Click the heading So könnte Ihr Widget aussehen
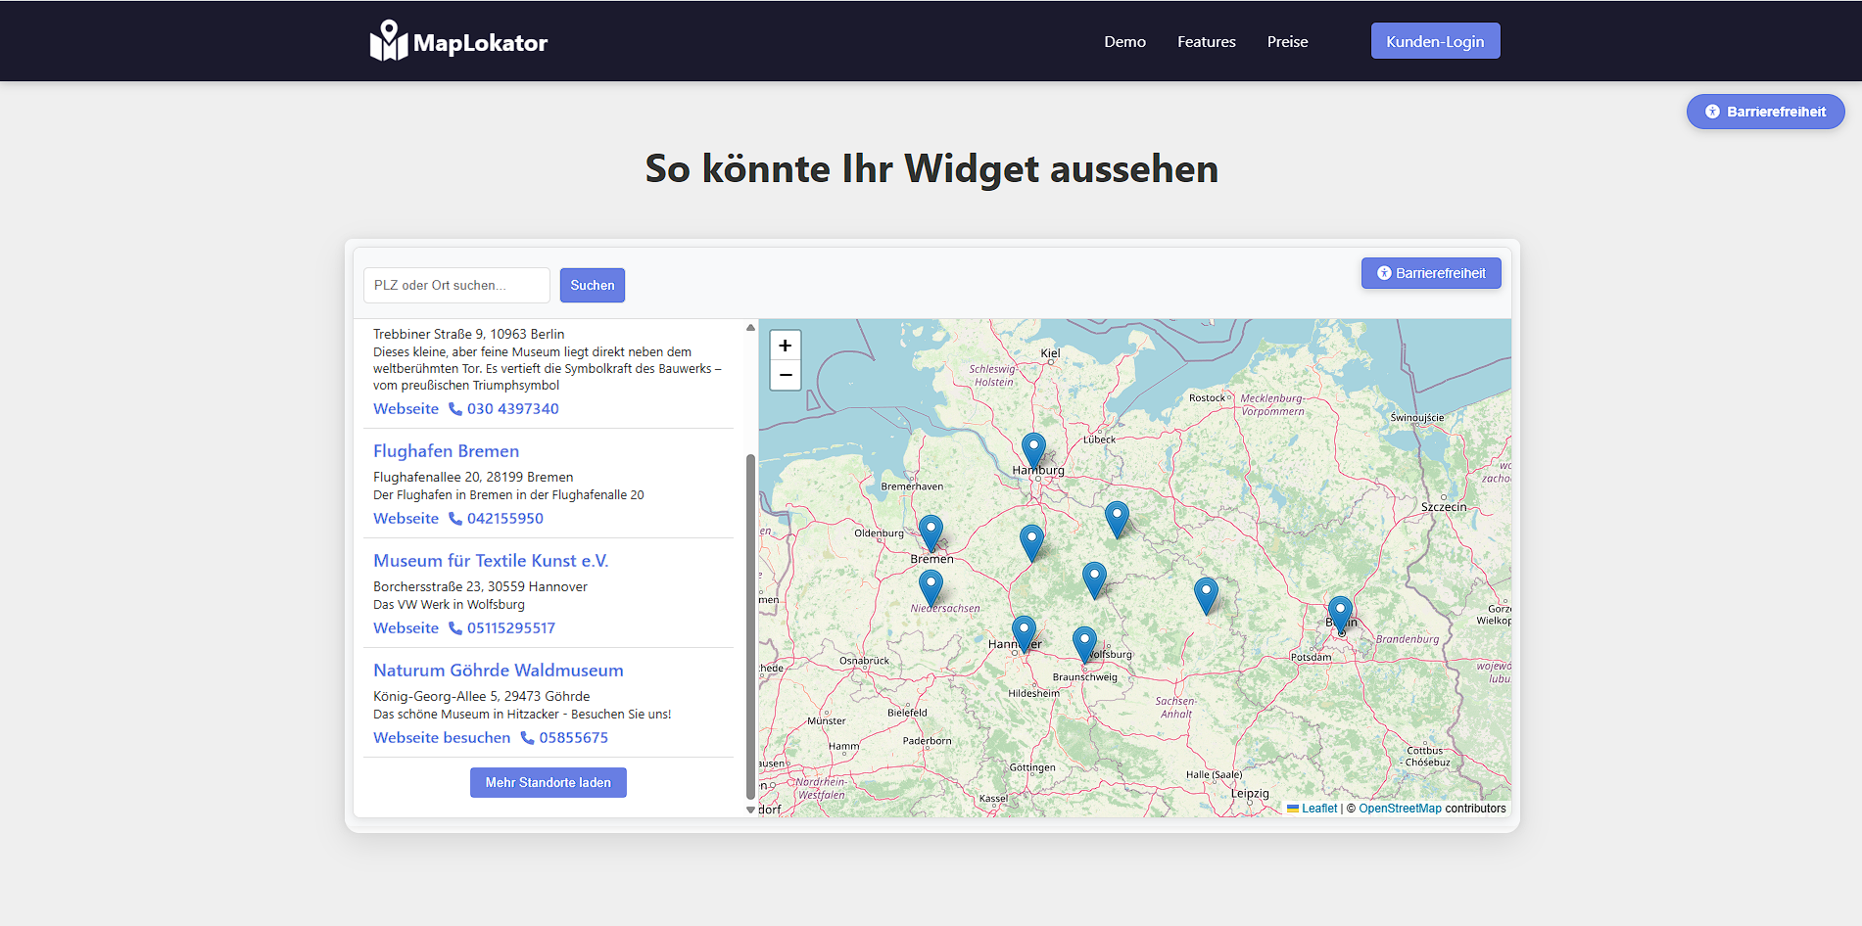1862x926 pixels. (931, 168)
